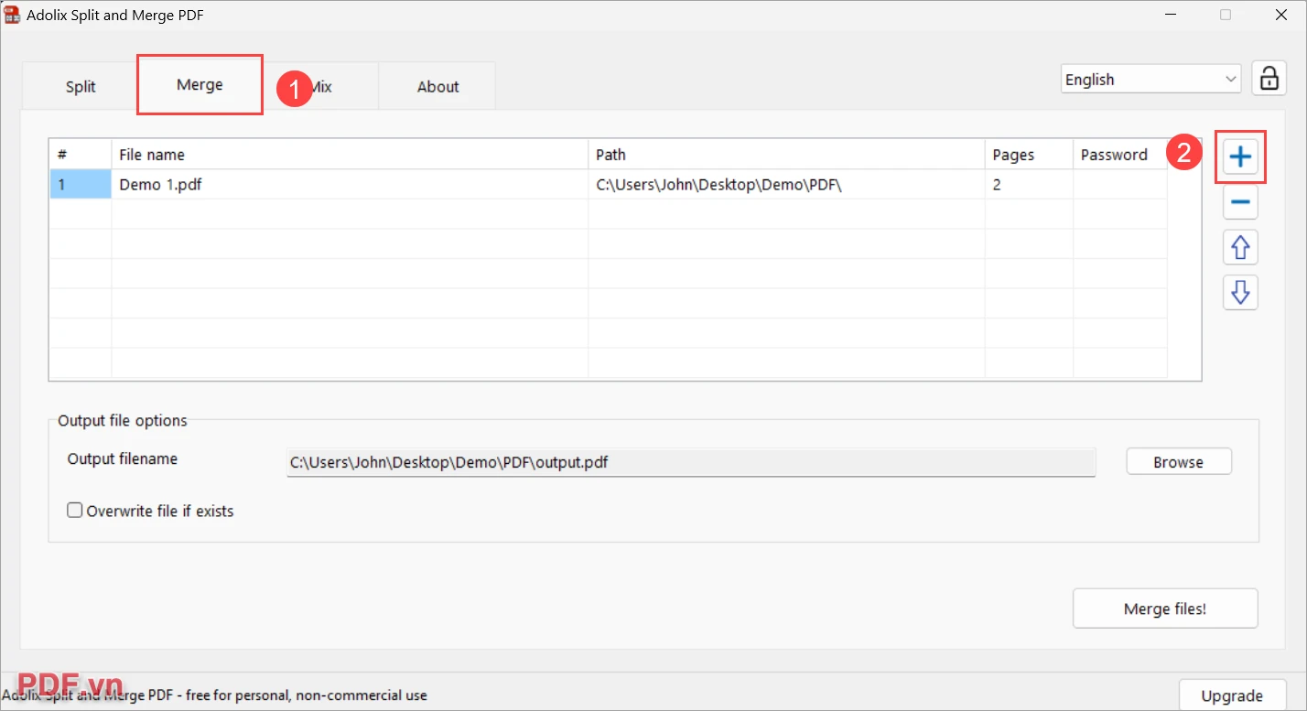Click the Adolix app icon in the title bar
1307x711 pixels.
(x=13, y=15)
